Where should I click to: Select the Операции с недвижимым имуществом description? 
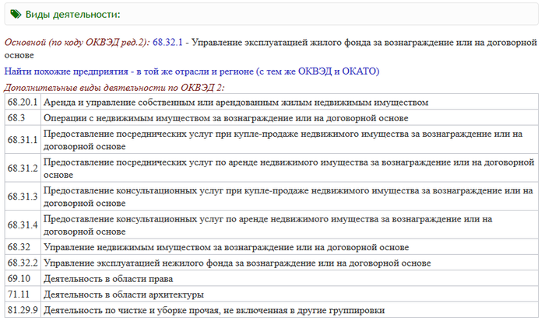pos(226,117)
